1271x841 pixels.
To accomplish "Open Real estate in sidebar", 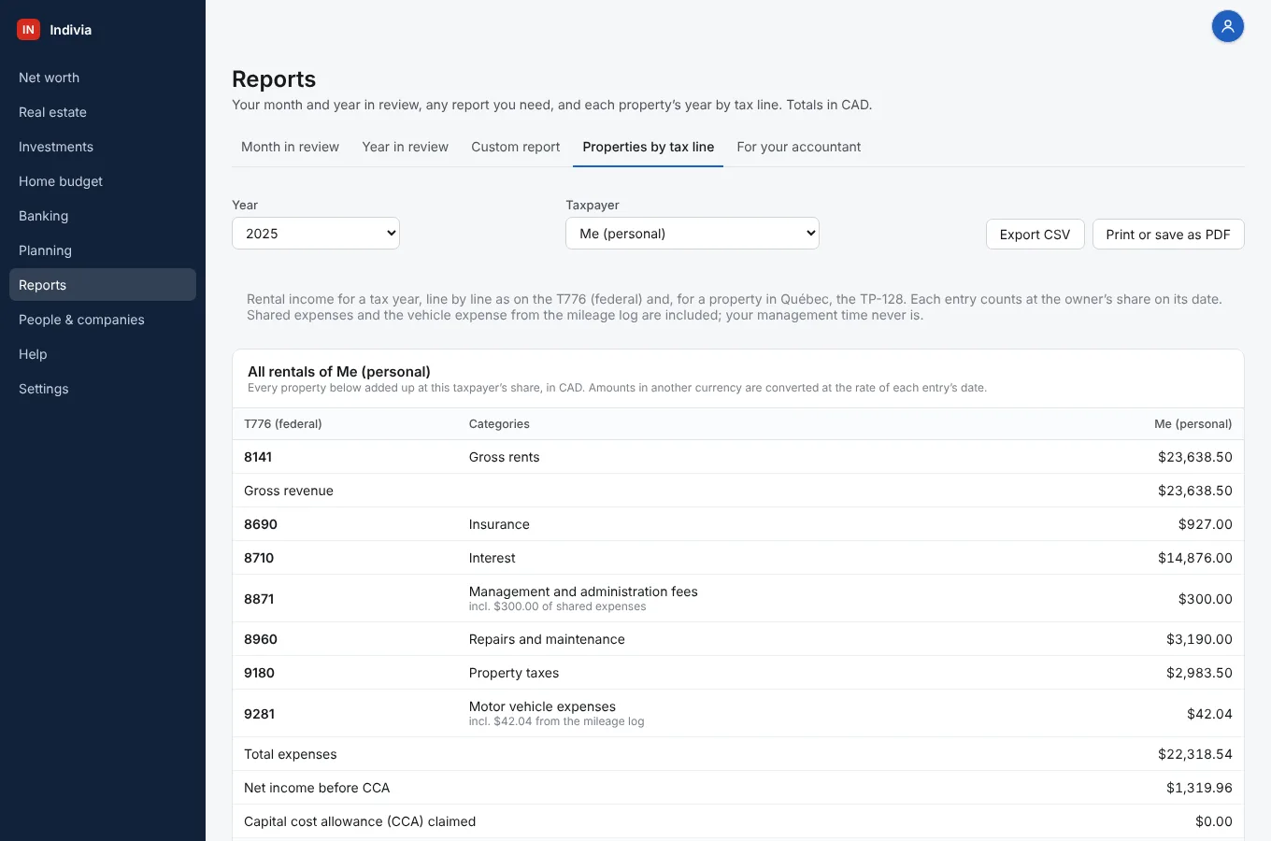I will [x=103, y=112].
